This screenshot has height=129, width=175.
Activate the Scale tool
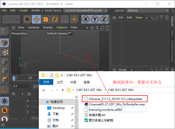click(x=46, y=20)
